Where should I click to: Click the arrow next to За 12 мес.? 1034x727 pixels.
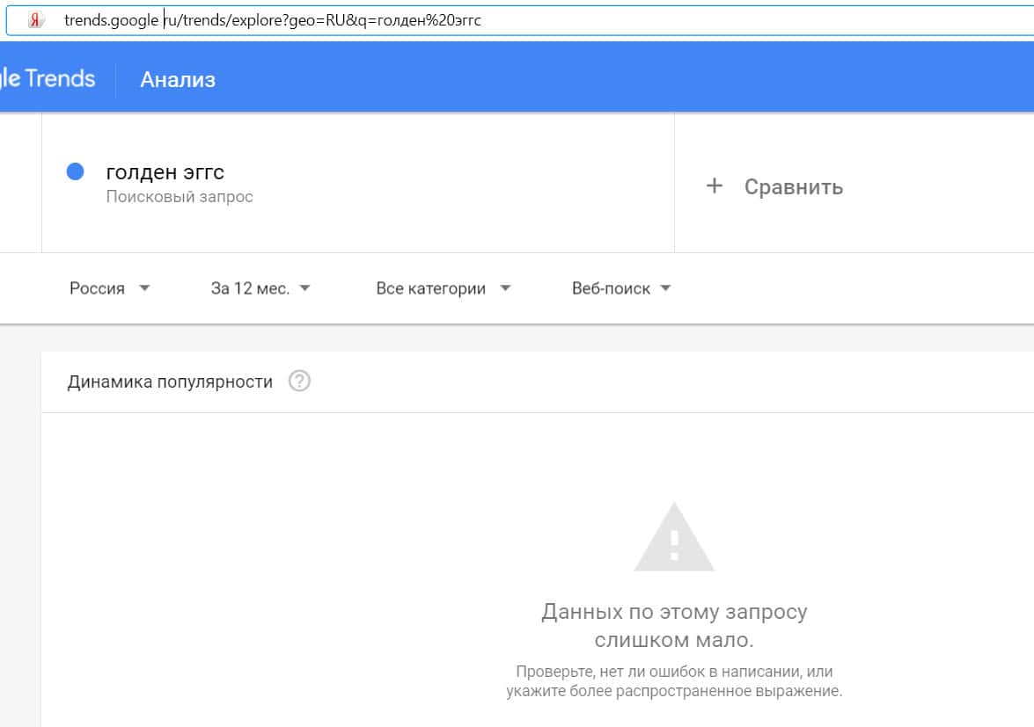point(304,287)
